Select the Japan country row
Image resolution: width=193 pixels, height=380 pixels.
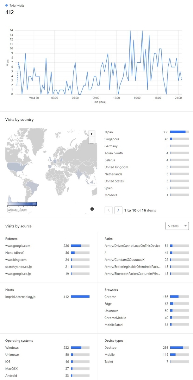pyautogui.click(x=146, y=132)
